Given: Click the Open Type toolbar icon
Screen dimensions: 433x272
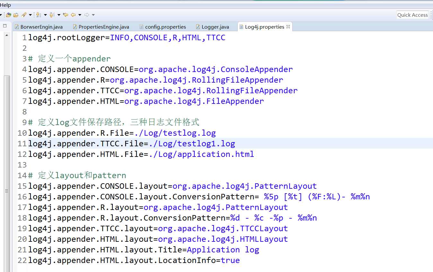Looking at the screenshot, I should 9,15.
